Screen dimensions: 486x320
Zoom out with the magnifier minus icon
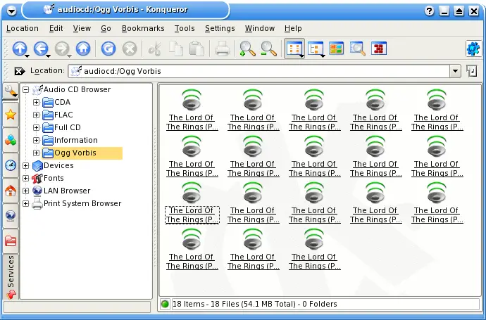click(x=268, y=49)
